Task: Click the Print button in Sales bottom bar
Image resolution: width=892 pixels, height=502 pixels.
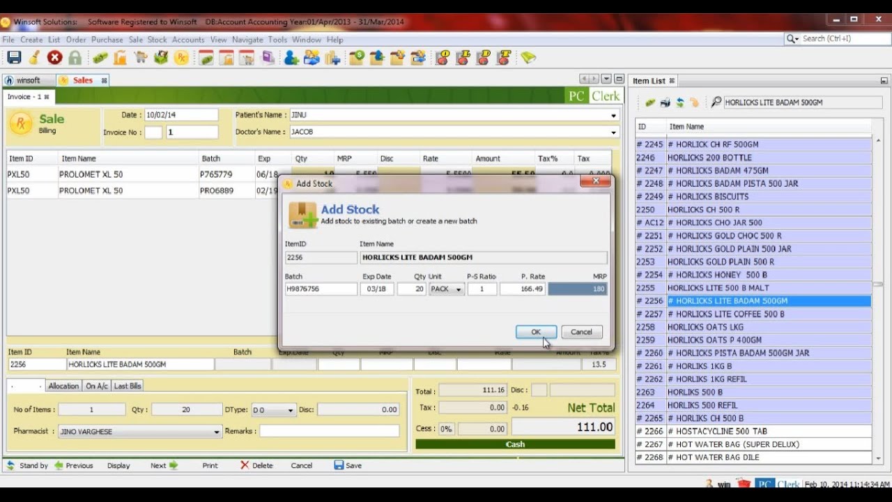Action: pos(210,465)
